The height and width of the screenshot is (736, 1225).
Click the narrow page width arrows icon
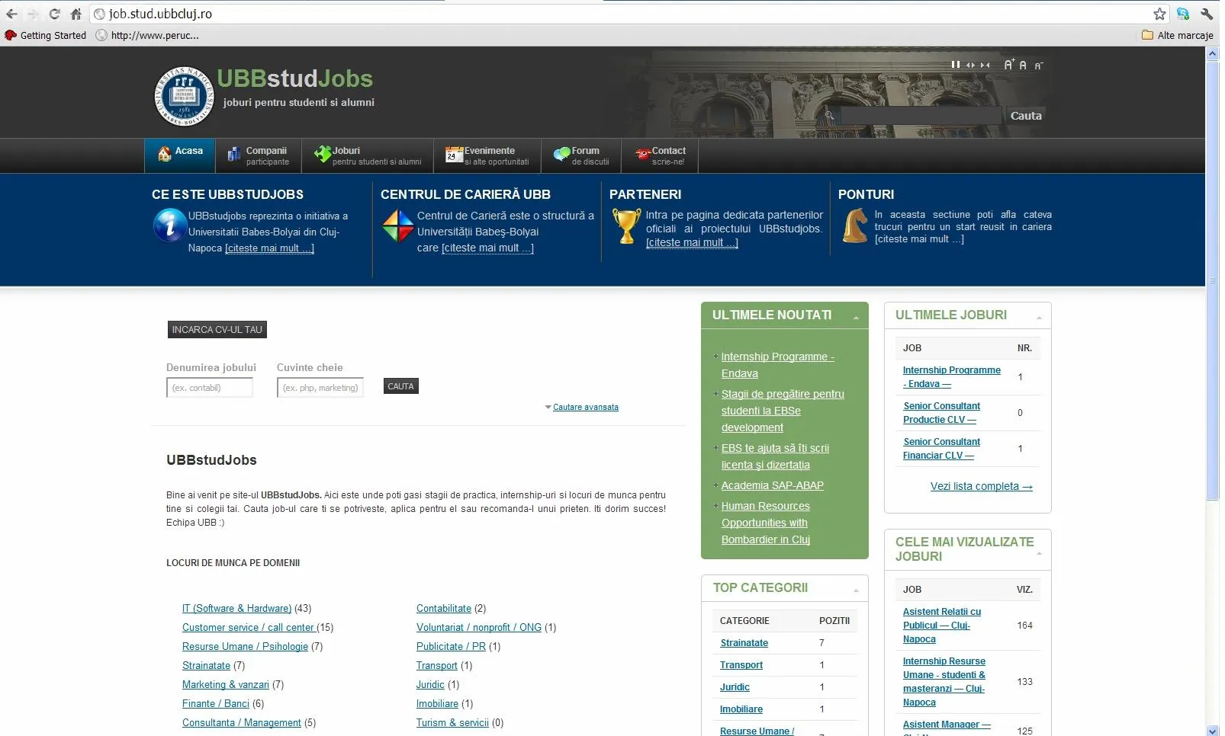click(985, 66)
